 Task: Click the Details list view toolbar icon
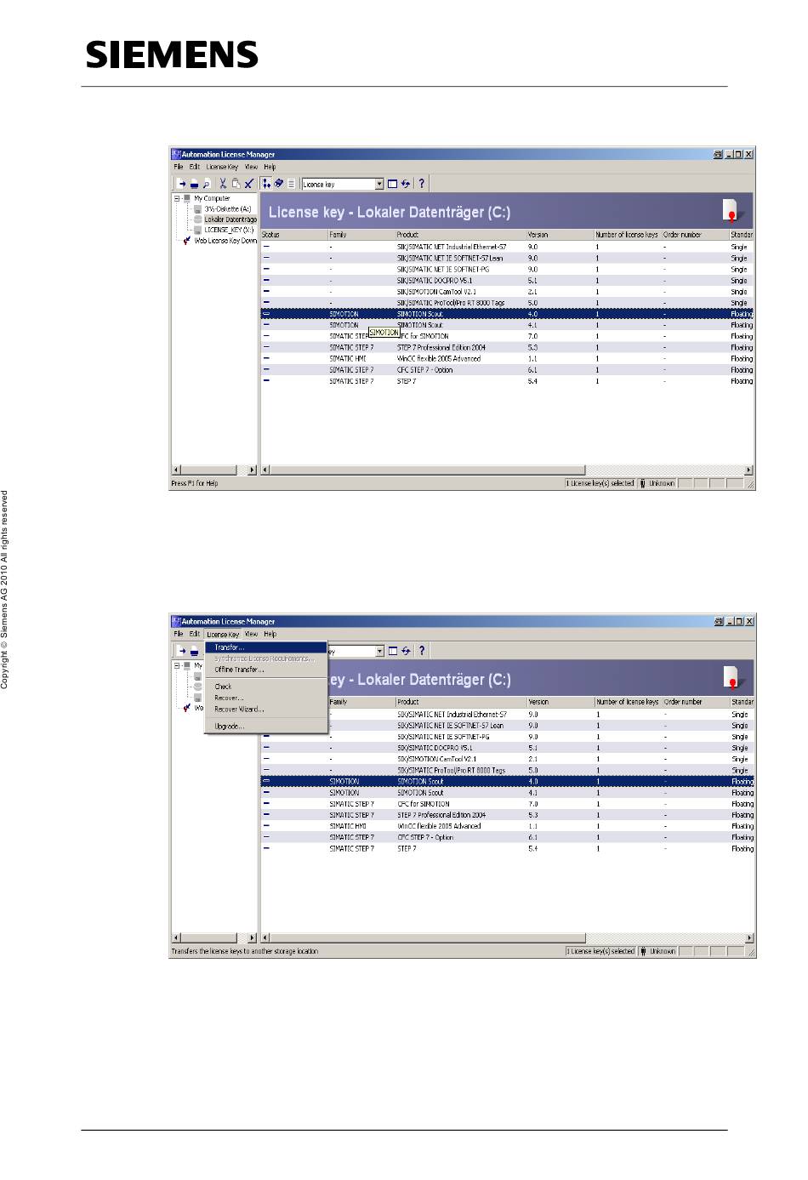[291, 184]
